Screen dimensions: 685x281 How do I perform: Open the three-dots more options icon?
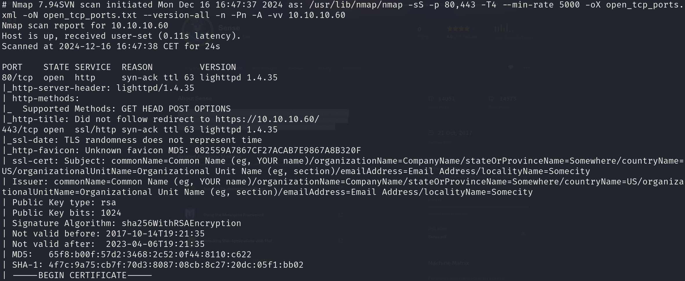(527, 68)
